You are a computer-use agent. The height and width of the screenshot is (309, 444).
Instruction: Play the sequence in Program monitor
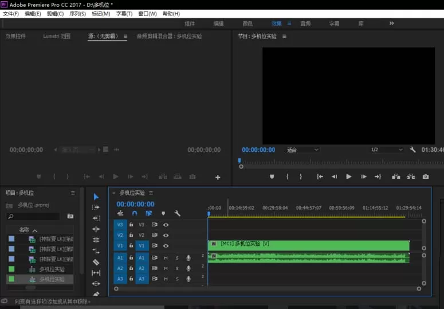(349, 177)
